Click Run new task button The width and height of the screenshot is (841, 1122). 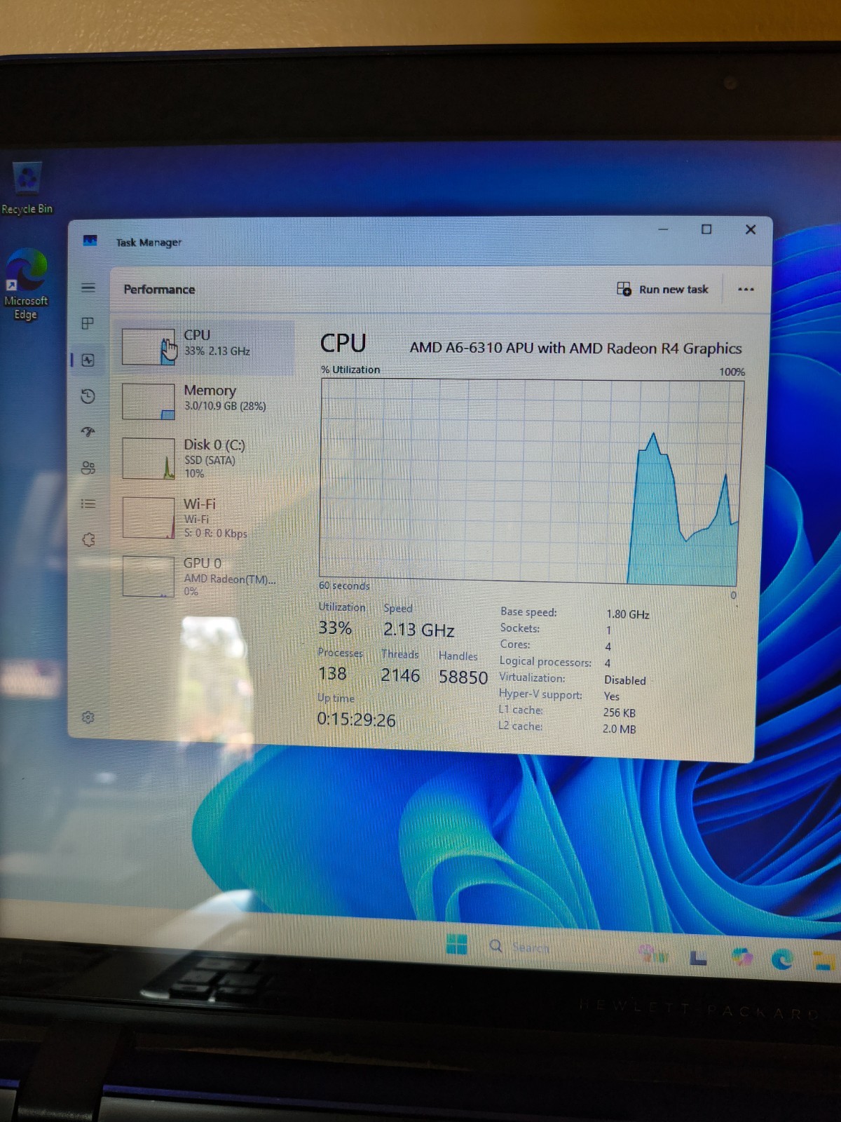(662, 289)
